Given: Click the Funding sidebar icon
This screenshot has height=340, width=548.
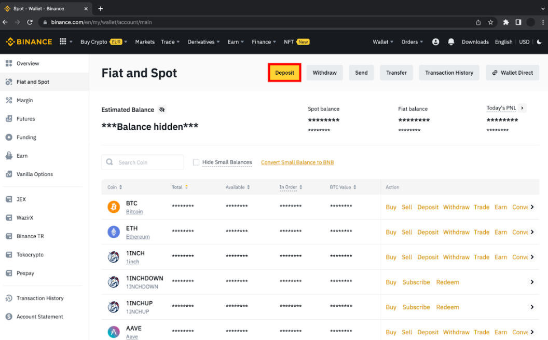Looking at the screenshot, I should point(9,138).
